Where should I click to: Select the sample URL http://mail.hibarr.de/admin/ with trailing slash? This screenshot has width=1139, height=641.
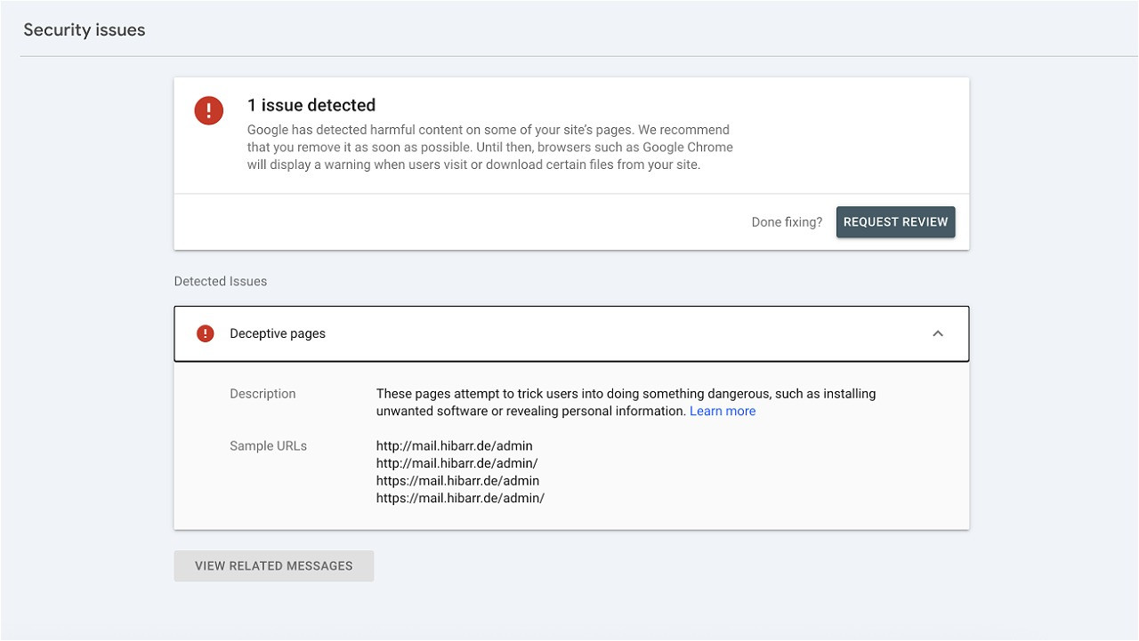(456, 463)
